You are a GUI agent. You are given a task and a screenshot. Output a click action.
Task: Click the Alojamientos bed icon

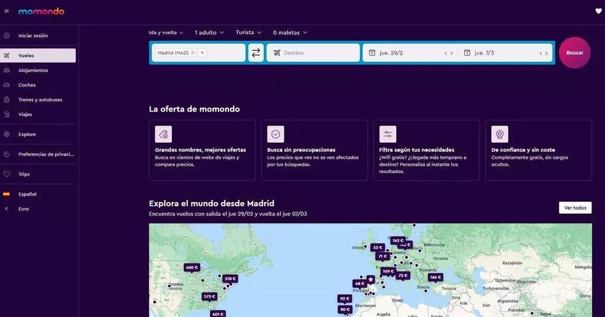click(6, 70)
